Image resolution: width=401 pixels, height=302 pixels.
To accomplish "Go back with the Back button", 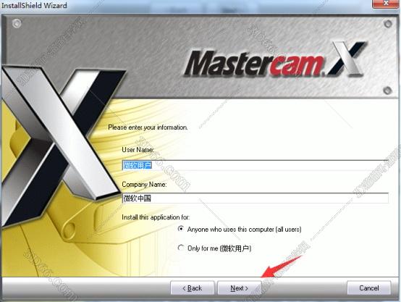I will (193, 288).
